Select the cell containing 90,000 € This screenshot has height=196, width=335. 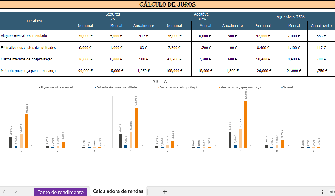point(85,71)
